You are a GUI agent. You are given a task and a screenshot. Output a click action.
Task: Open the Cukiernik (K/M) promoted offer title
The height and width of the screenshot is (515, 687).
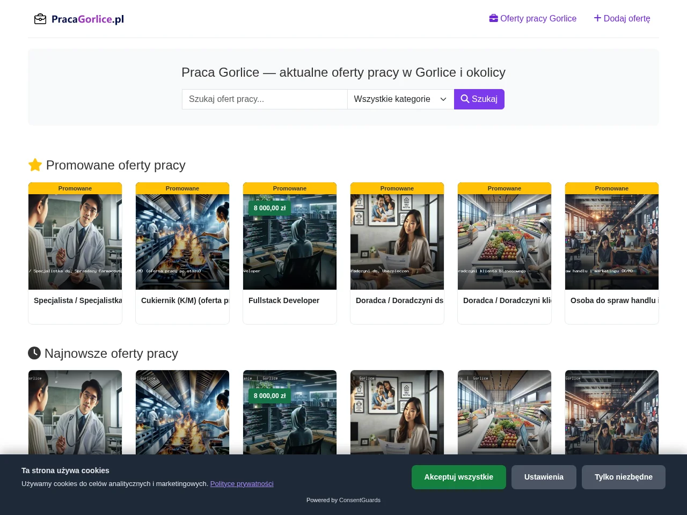click(x=185, y=300)
